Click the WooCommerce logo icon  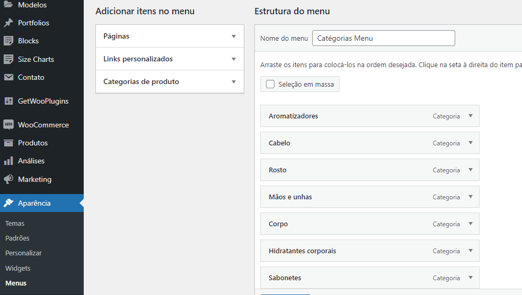tap(8, 125)
